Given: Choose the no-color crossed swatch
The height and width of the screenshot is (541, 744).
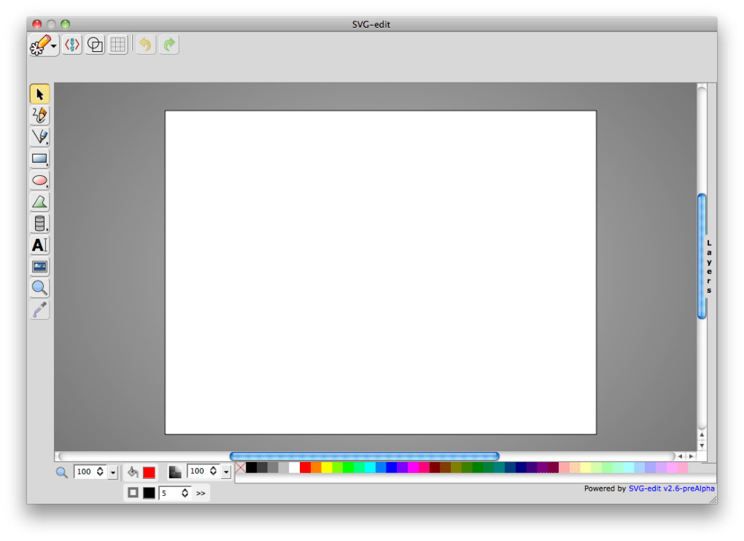Looking at the screenshot, I should click(241, 468).
